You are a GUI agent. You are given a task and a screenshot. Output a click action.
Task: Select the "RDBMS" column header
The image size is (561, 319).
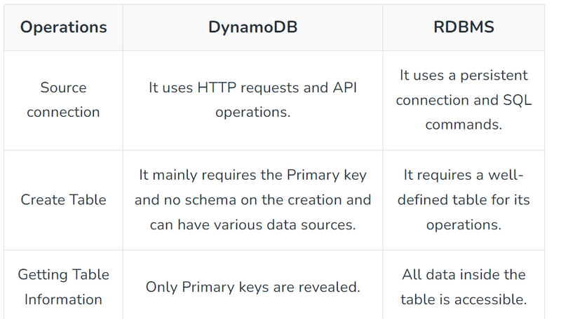coord(464,27)
